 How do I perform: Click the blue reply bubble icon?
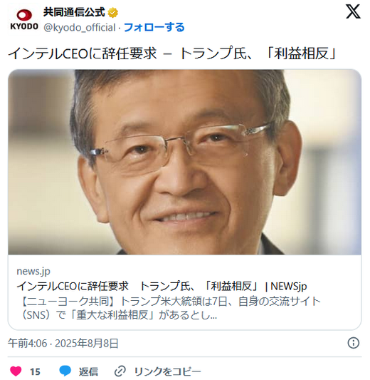65,371
